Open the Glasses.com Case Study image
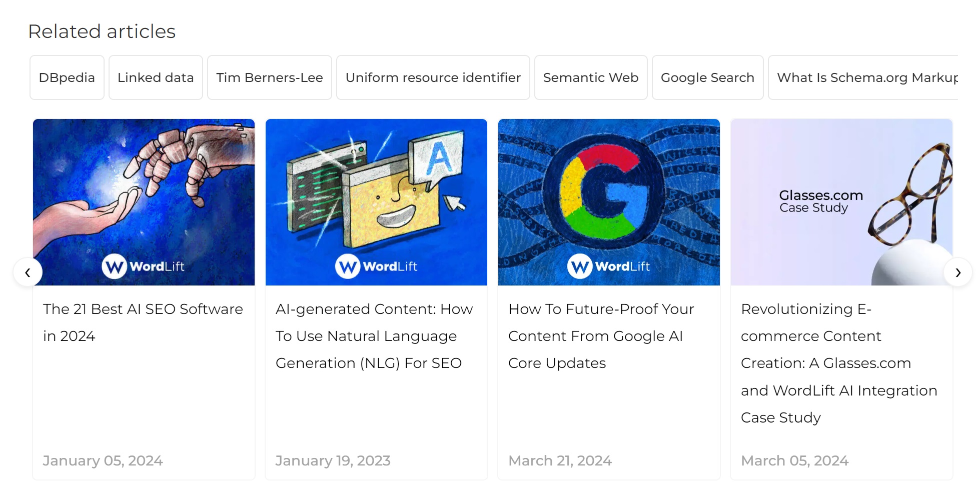 pyautogui.click(x=841, y=202)
